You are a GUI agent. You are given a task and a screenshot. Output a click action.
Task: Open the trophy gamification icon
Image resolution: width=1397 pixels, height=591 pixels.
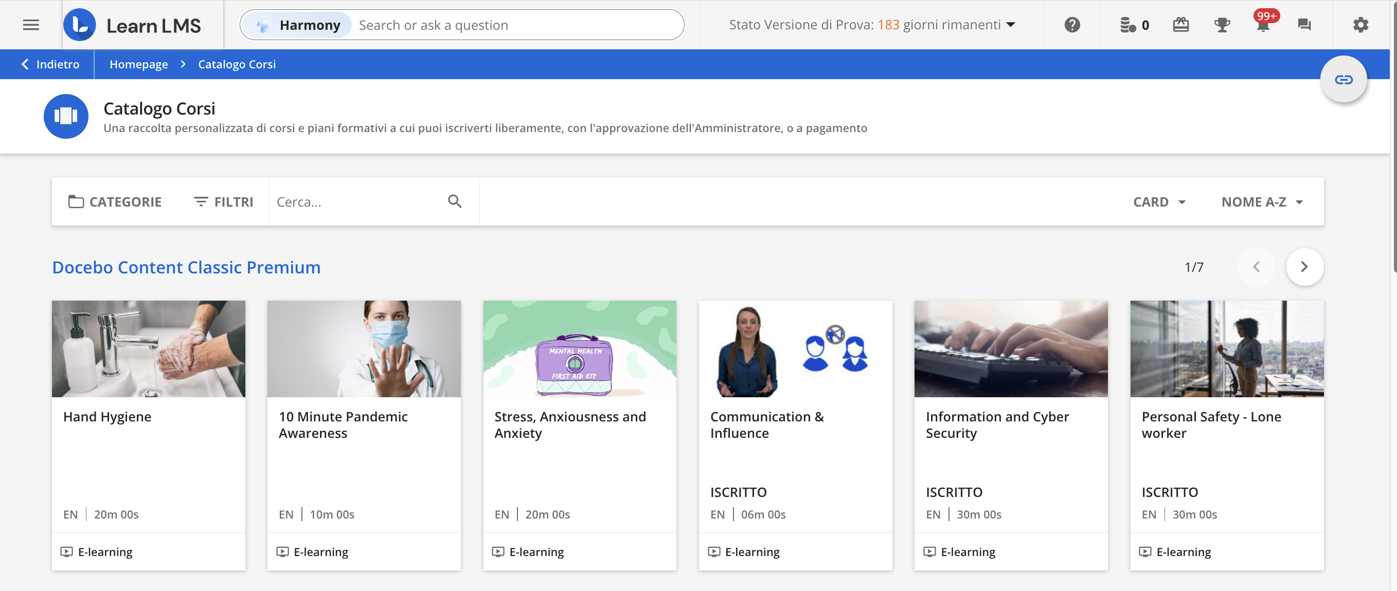click(x=1221, y=25)
